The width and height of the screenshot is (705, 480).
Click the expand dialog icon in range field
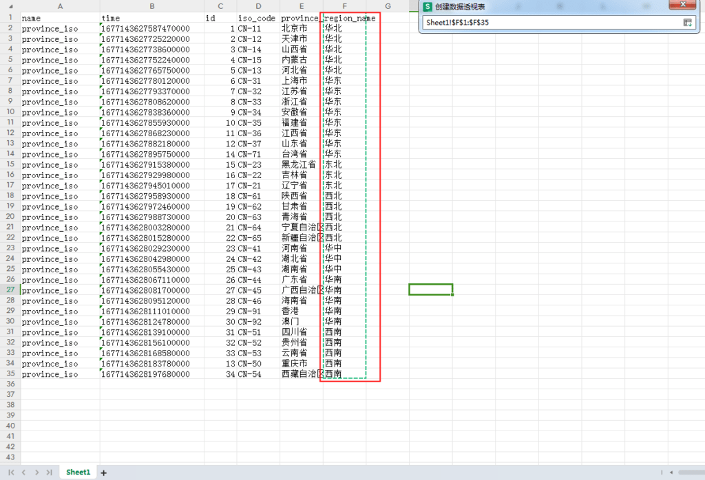(687, 23)
